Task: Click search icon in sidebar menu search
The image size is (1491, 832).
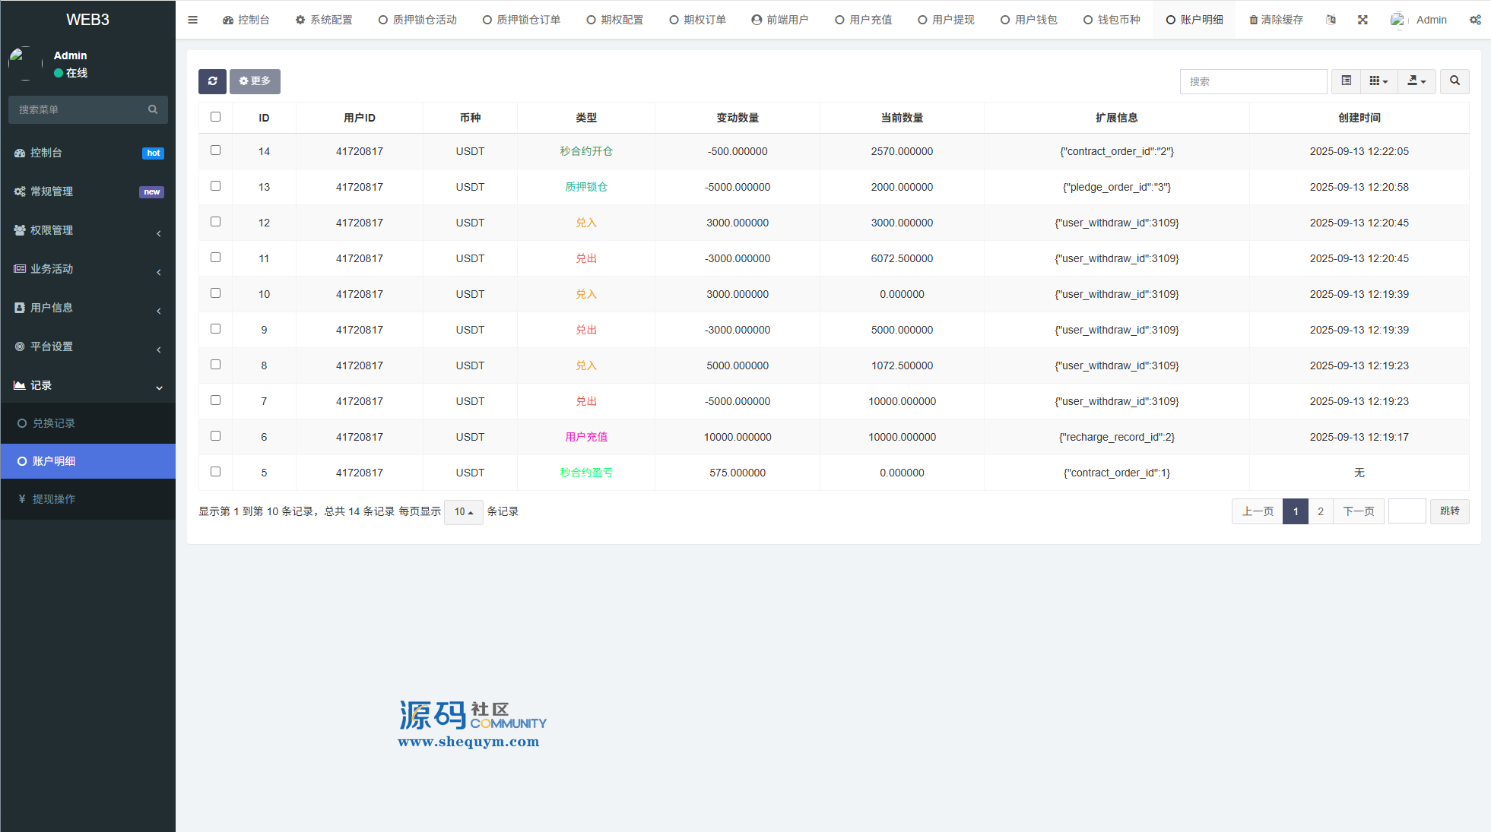Action: click(153, 109)
